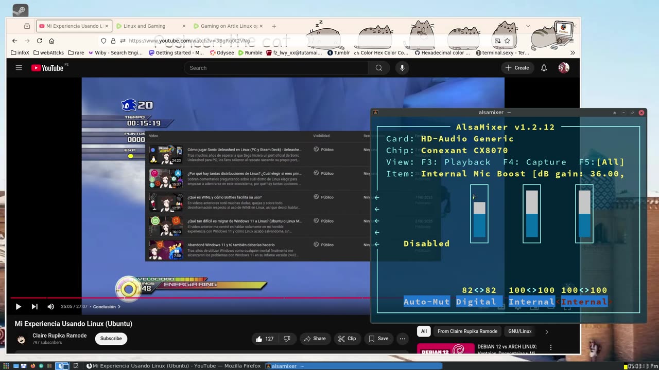Skip to next video
The height and width of the screenshot is (370, 659).
click(34, 307)
